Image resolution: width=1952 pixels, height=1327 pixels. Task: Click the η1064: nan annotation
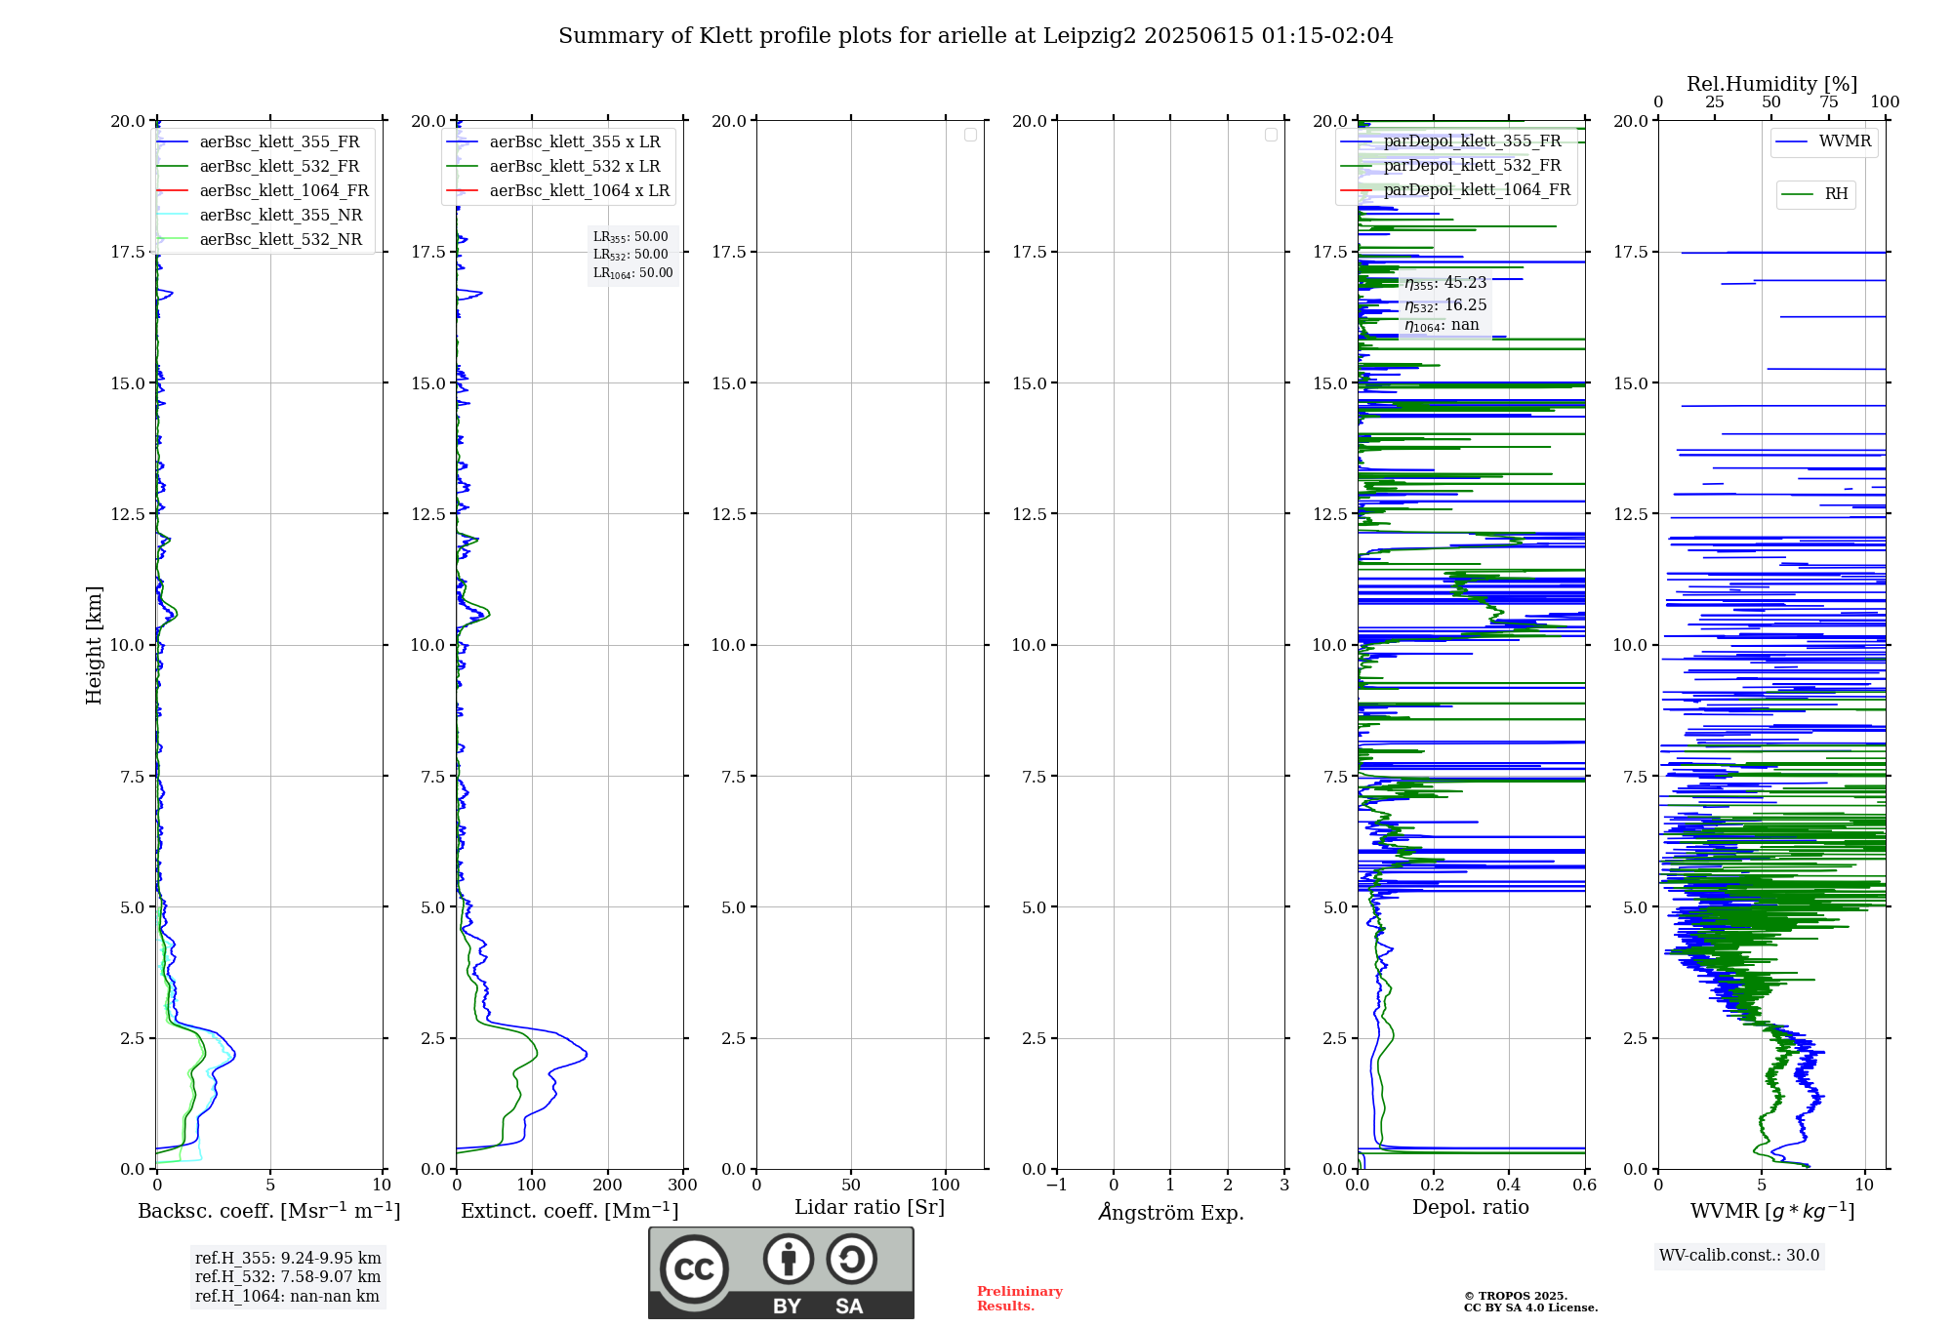pos(1442,326)
